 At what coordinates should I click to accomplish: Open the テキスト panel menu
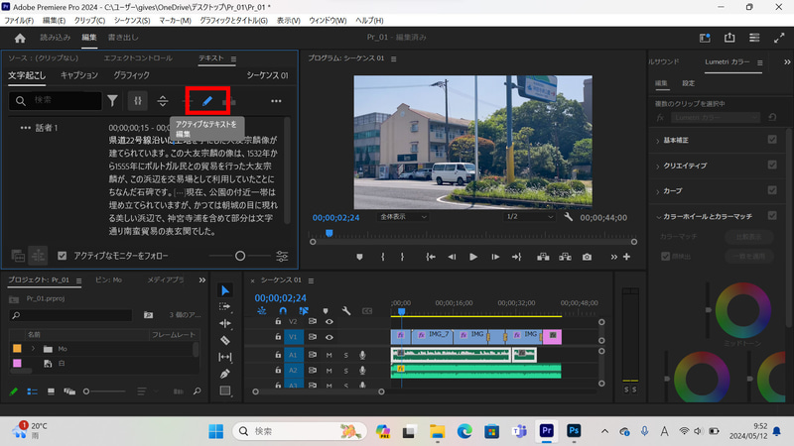[233, 59]
